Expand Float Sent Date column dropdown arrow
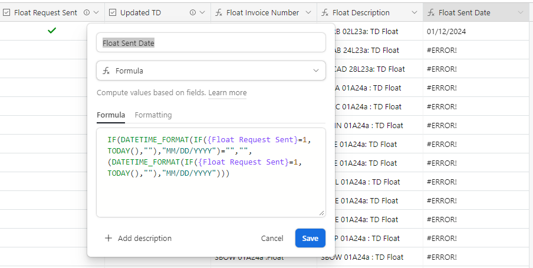Image resolution: width=533 pixels, height=268 pixels. point(521,12)
